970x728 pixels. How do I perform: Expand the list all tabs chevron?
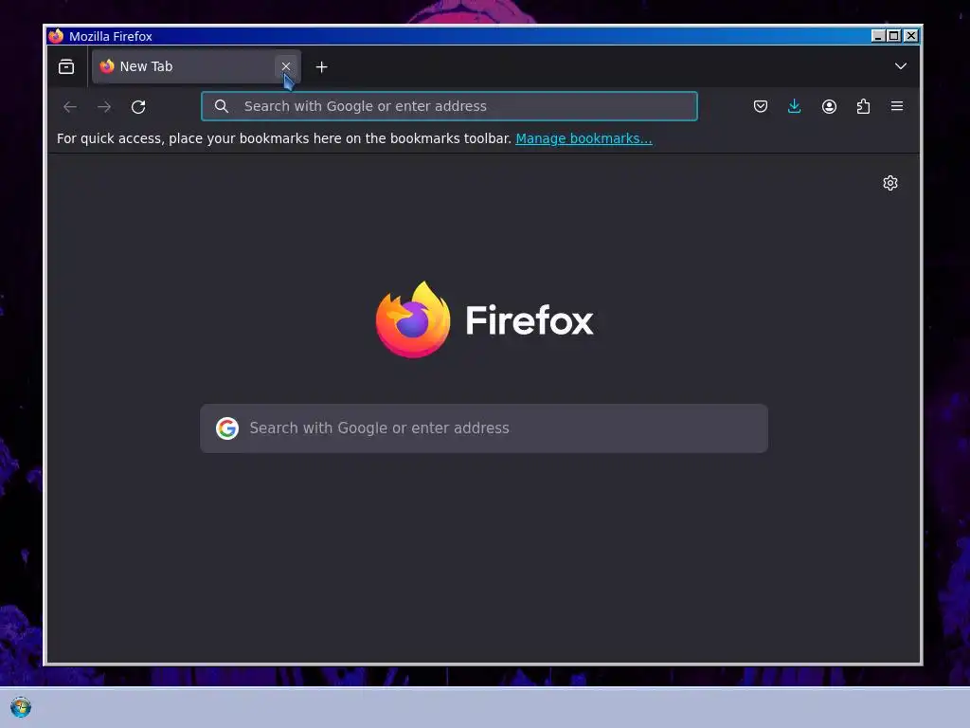coord(901,66)
